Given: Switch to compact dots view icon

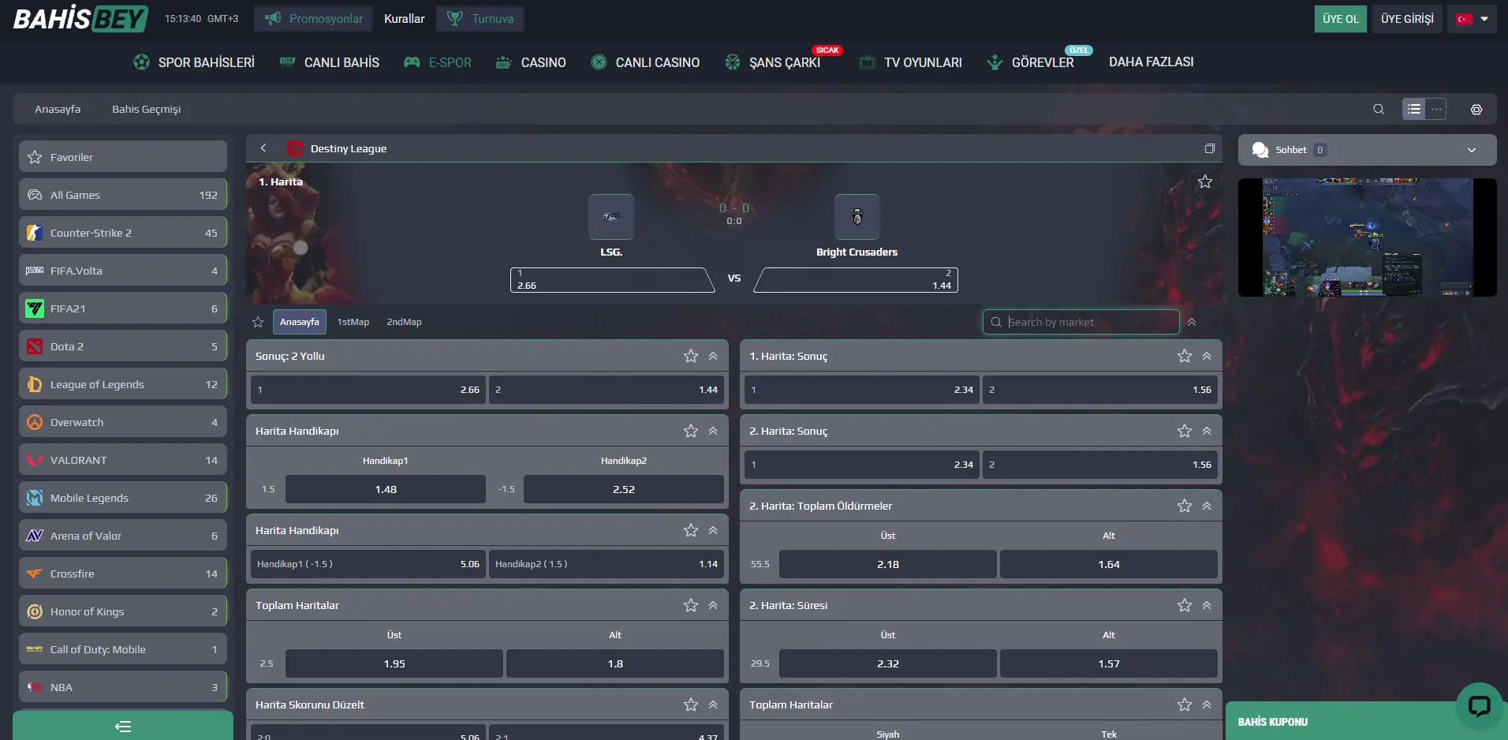Looking at the screenshot, I should [1436, 109].
